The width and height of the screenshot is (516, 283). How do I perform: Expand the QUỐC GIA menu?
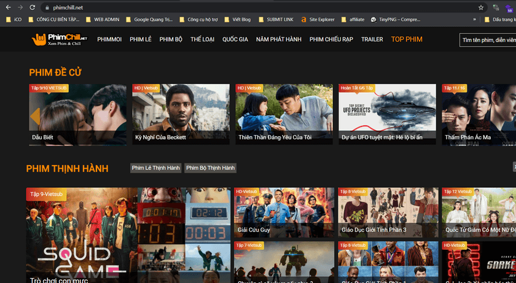(235, 39)
